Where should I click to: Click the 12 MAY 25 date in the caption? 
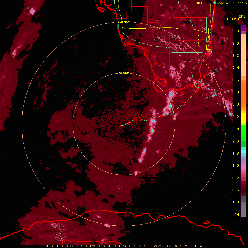click(178, 246)
